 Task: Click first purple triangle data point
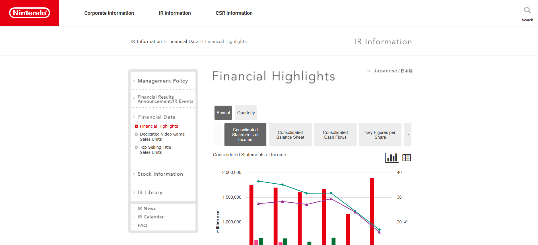coord(258,204)
